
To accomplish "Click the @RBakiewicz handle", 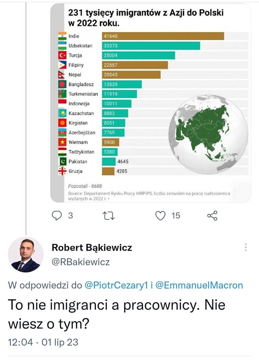I will [81, 262].
